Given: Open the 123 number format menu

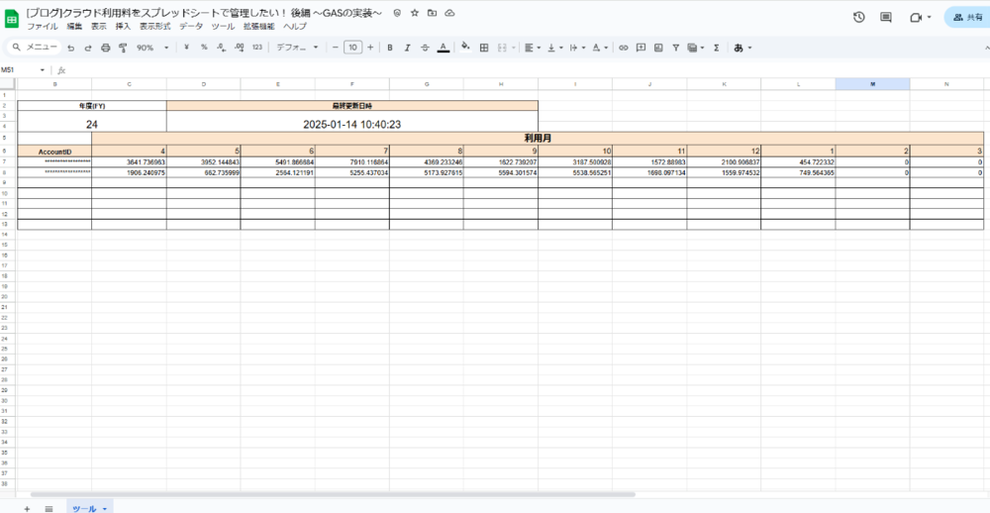Looking at the screenshot, I should 257,48.
